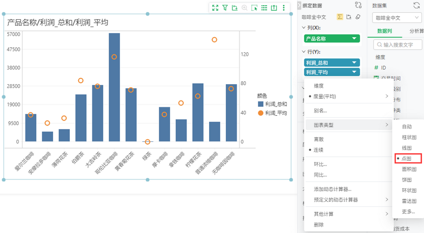Screen dimensions: 424x233
Task: Click the fullscreen expand icon in chart toolbar
Action: 215,8
